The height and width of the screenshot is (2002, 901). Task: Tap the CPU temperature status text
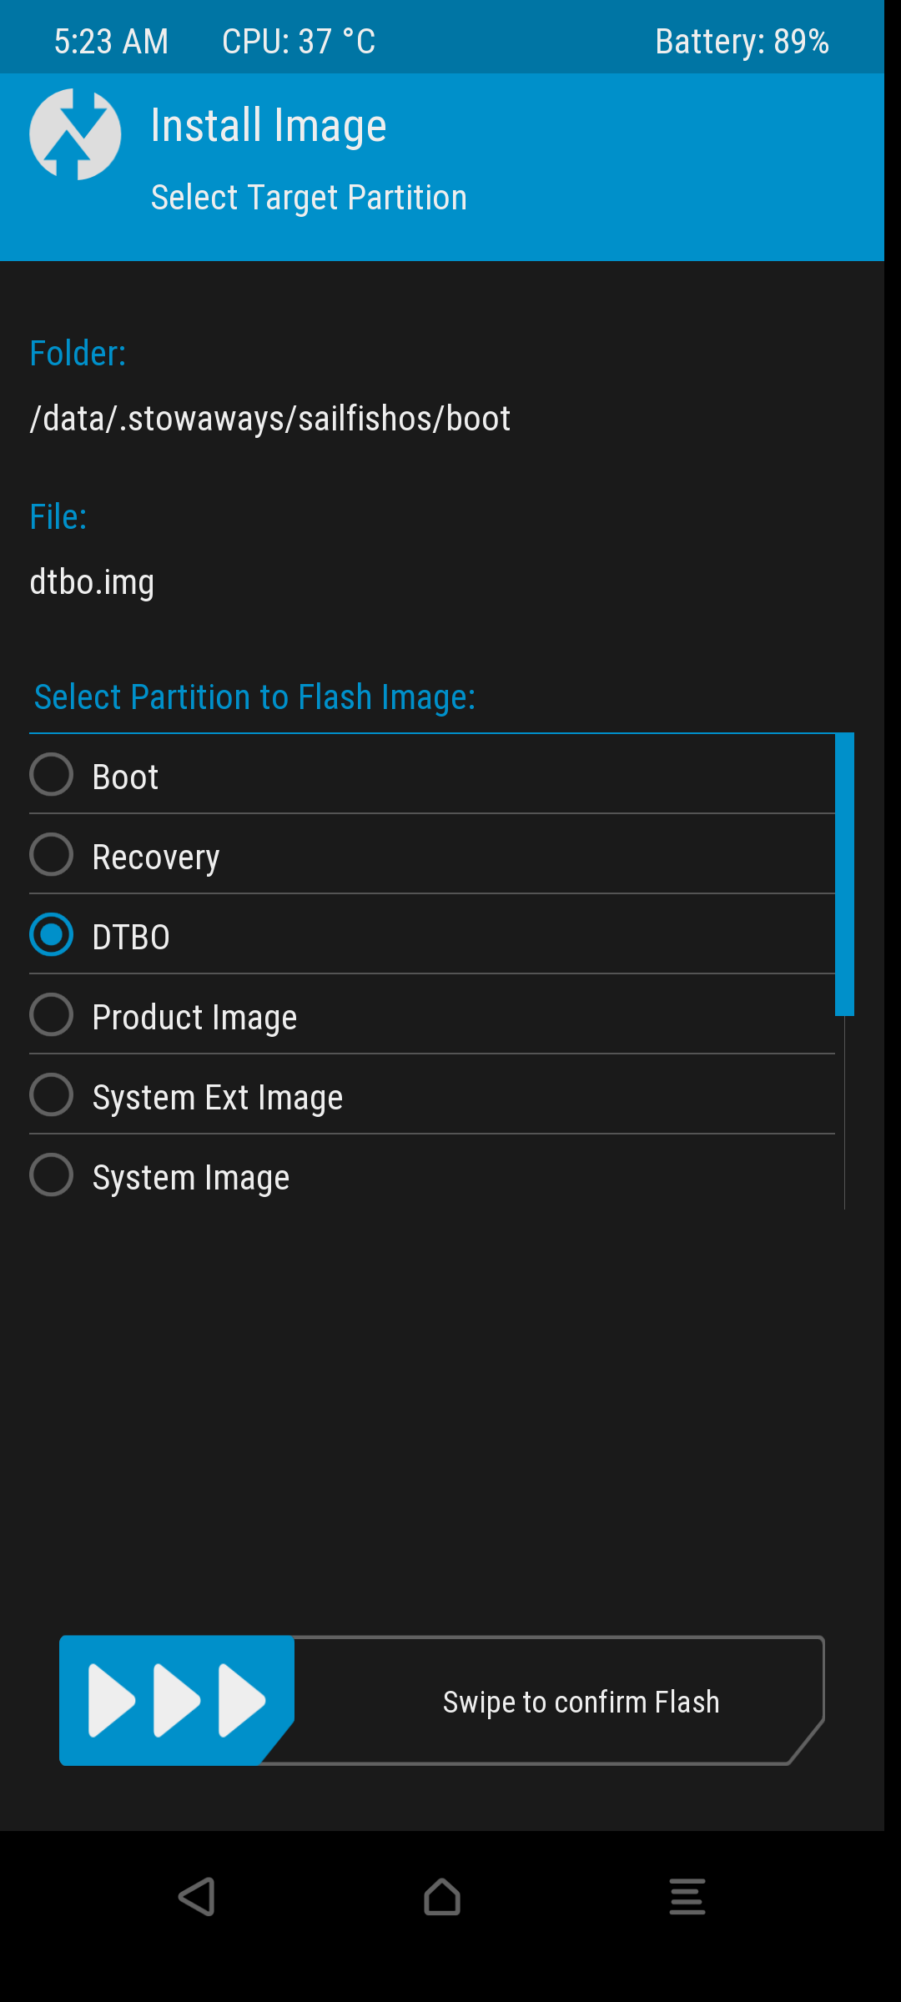(299, 41)
